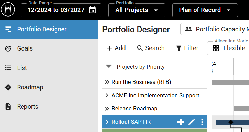Open the Allocation Mode Flexible selector
The height and width of the screenshot is (132, 249).
tap(228, 48)
